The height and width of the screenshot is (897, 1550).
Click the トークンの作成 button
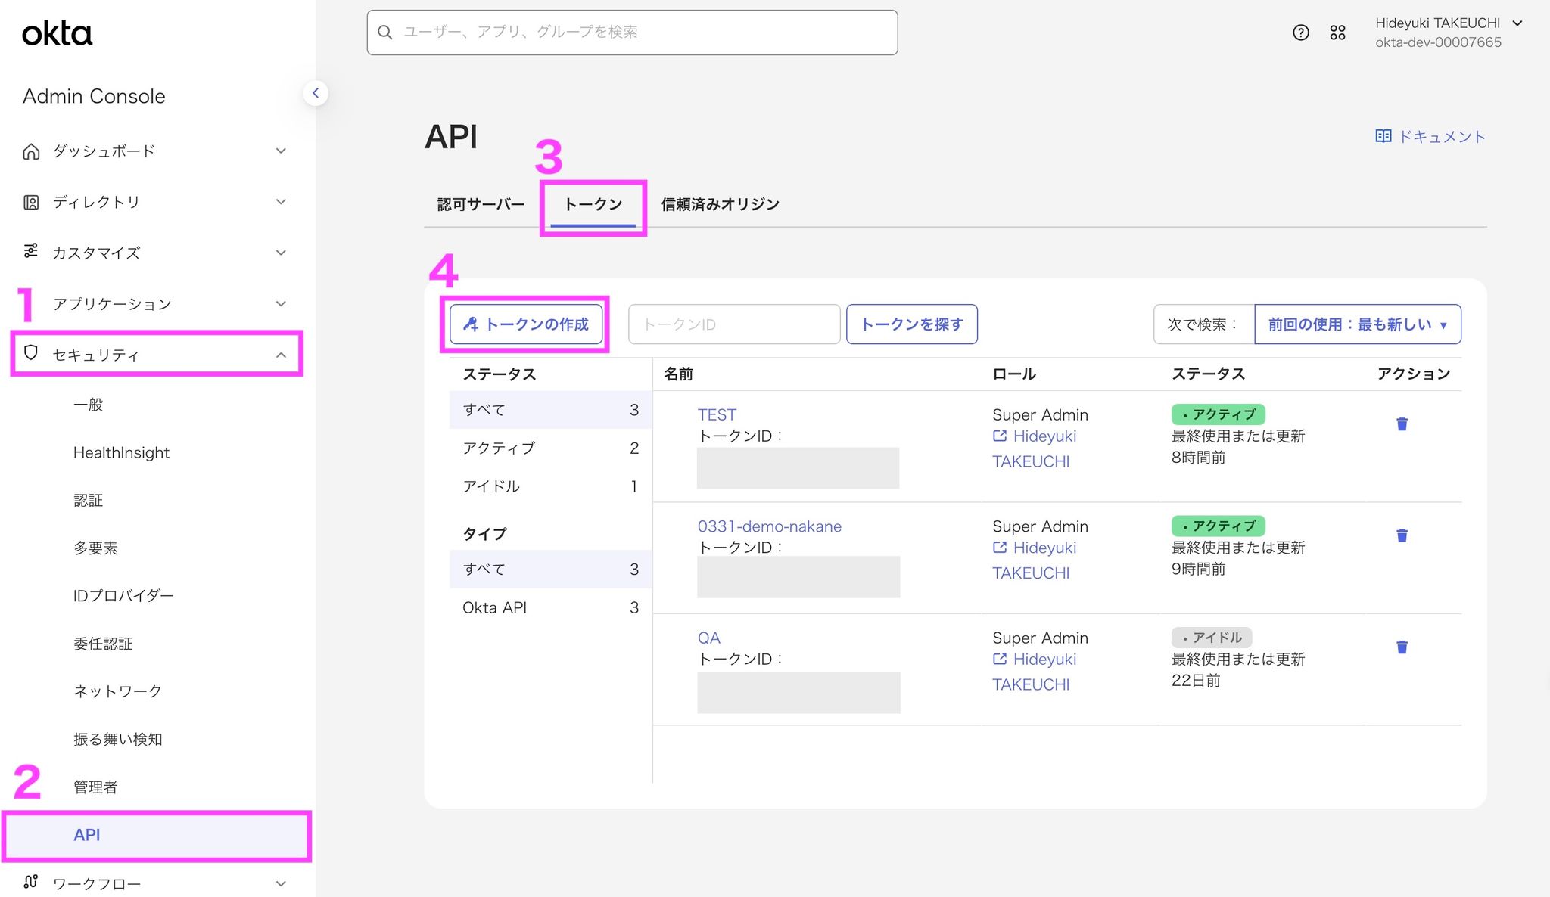pos(526,324)
